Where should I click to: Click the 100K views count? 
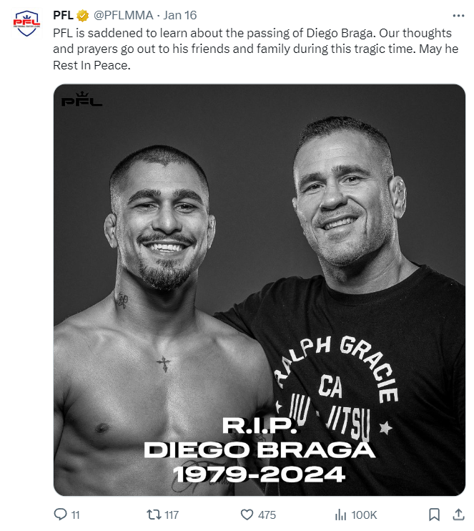click(365, 515)
